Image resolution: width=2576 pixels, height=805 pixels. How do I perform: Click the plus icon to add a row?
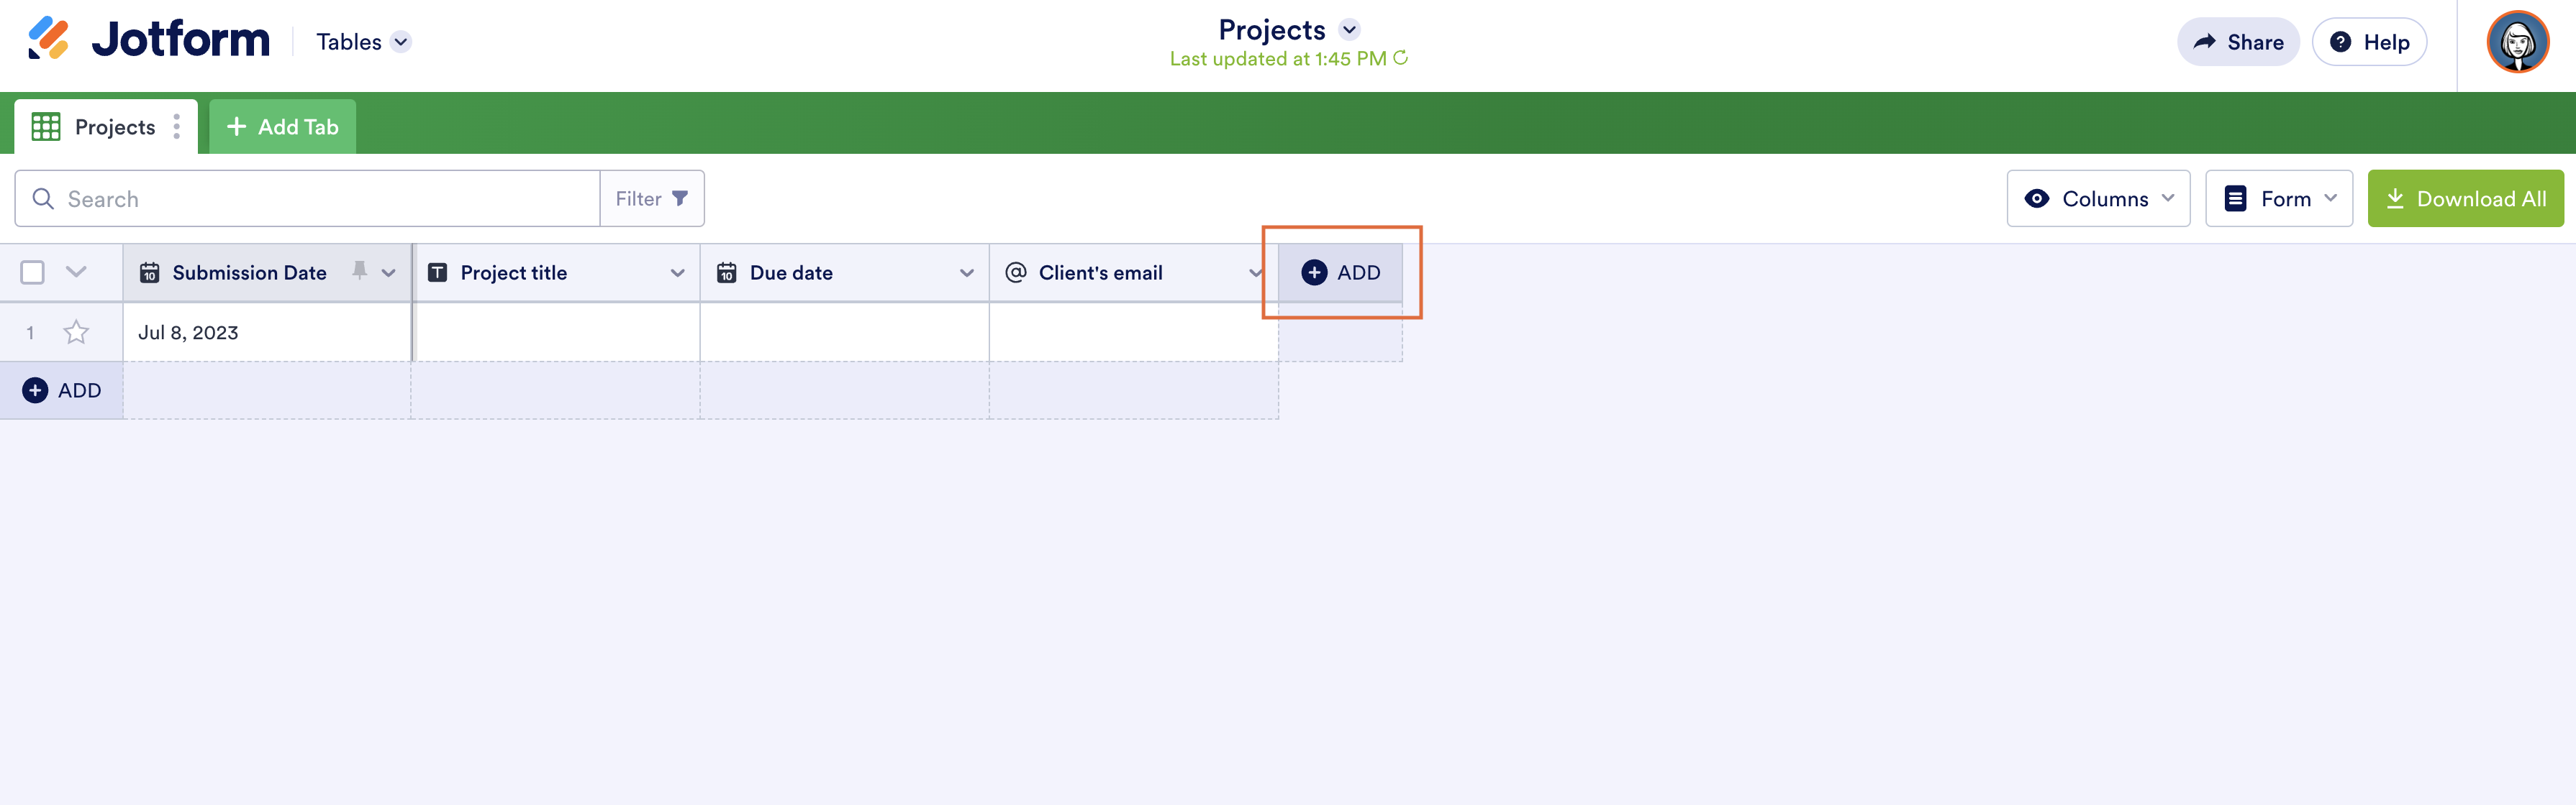point(35,390)
